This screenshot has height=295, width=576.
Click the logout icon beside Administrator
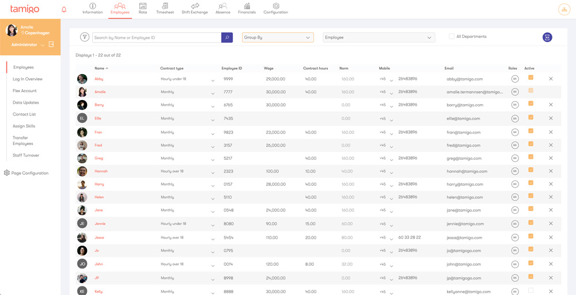pos(51,44)
